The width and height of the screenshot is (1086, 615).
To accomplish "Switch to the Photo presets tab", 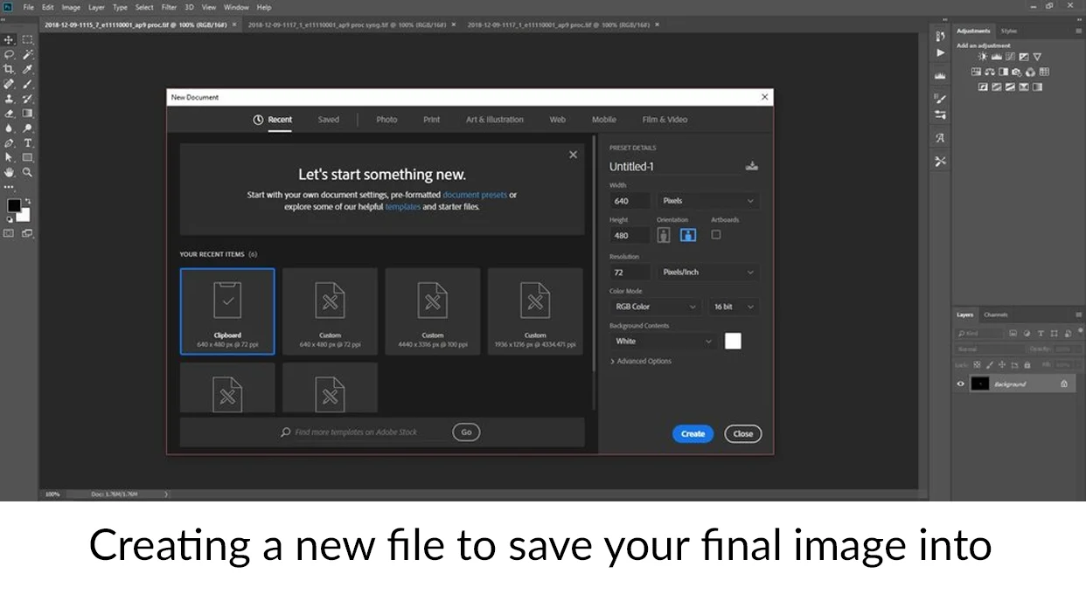I will 386,120.
